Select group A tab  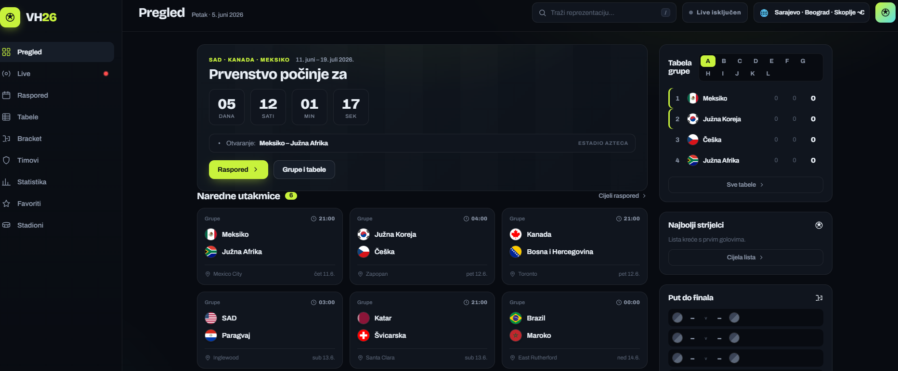tap(708, 61)
